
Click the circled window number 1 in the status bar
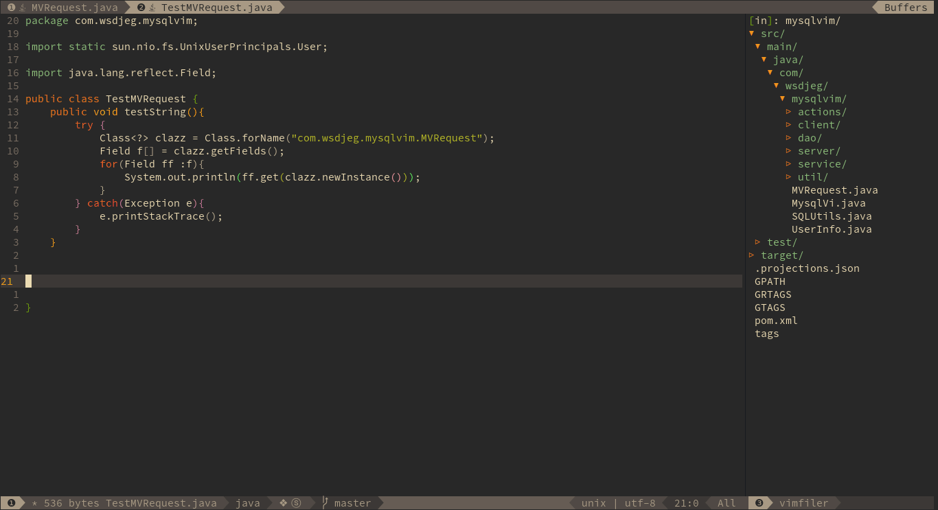(x=11, y=503)
